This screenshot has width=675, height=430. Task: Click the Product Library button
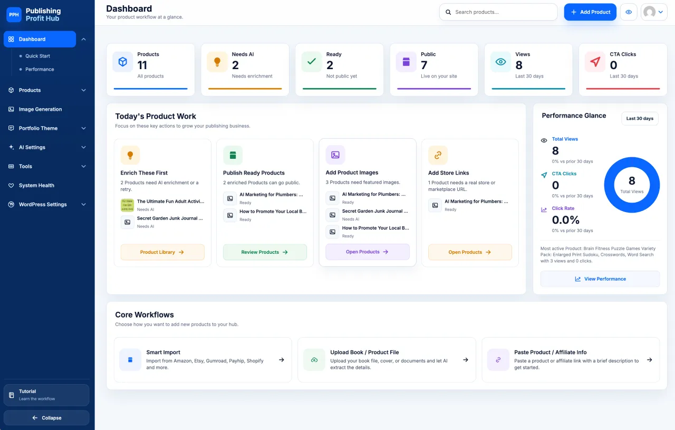162,252
